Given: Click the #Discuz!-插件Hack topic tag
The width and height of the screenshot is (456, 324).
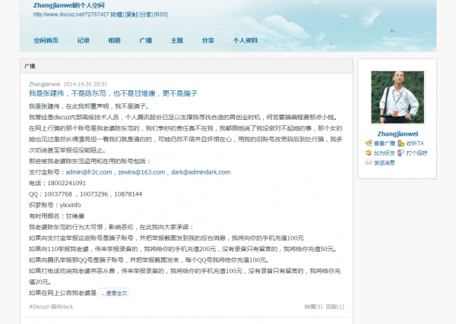Looking at the screenshot, I should tap(51, 307).
